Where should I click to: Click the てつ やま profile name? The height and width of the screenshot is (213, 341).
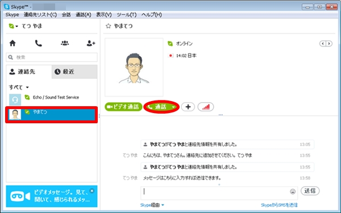pos(32,26)
